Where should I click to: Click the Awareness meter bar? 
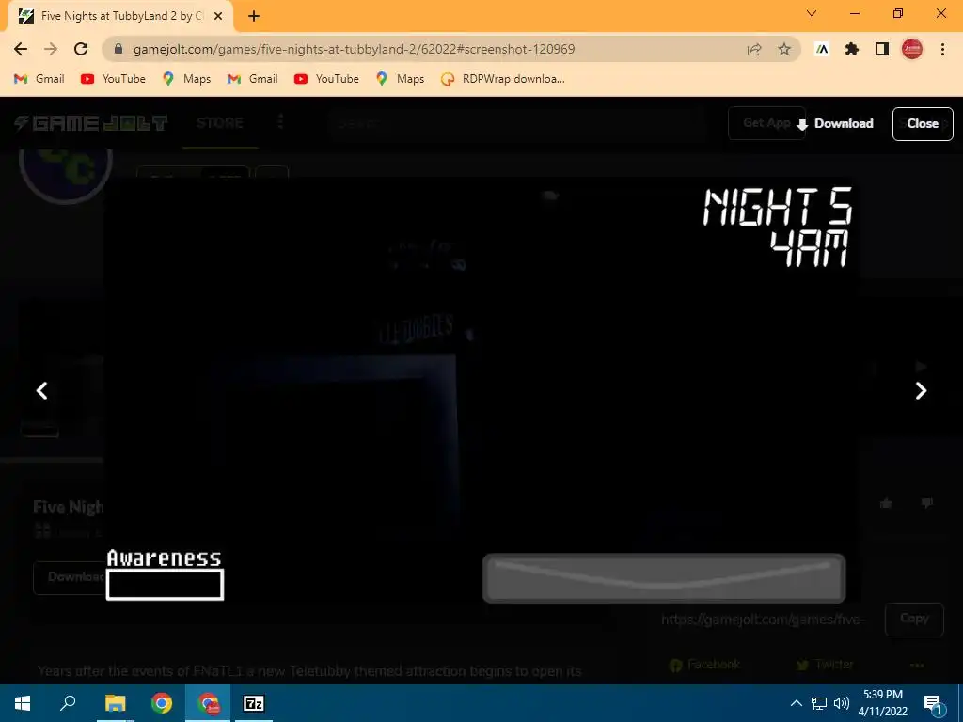[x=166, y=585]
